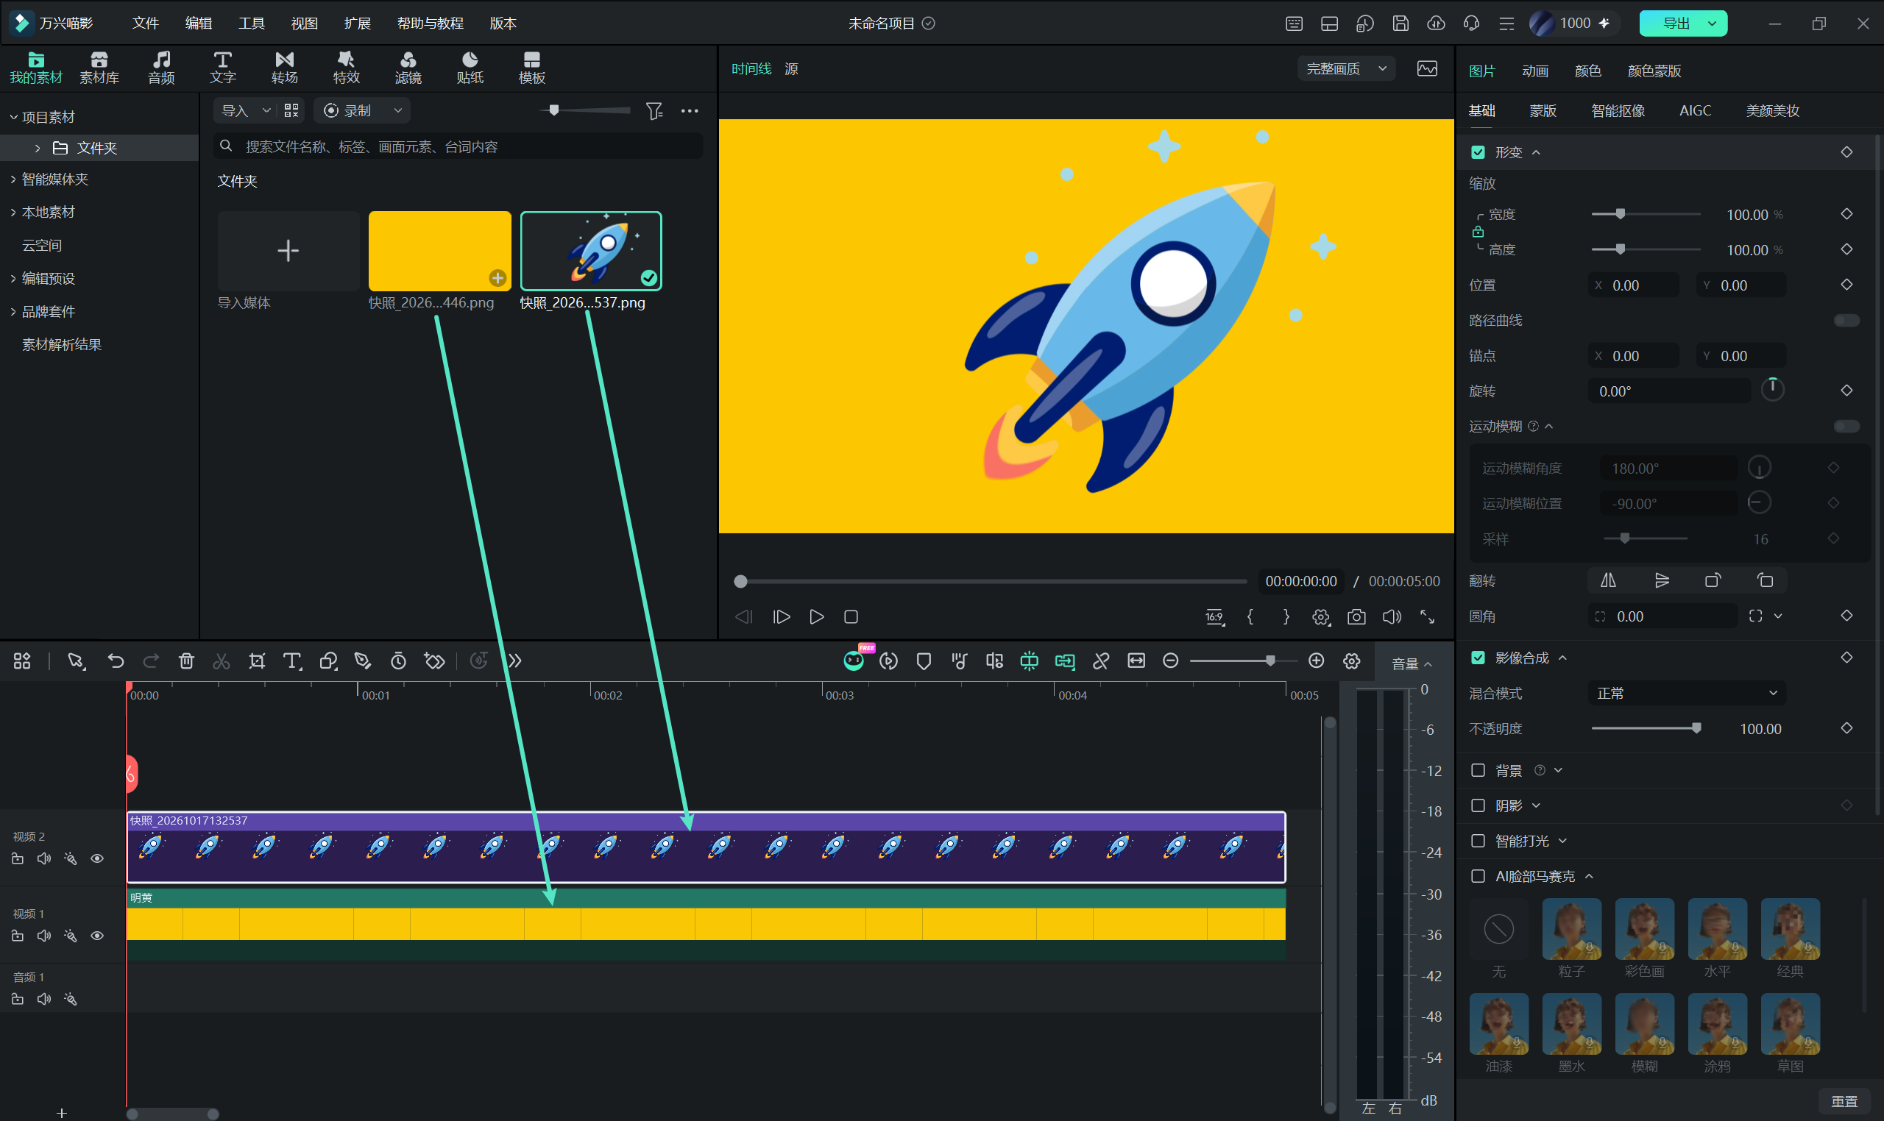Hide the 视频 2 track with eye icon
This screenshot has height=1121, width=1884.
tap(96, 858)
